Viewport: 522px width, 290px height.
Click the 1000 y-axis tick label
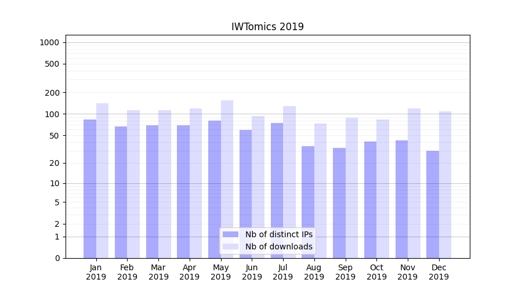pyautogui.click(x=49, y=42)
